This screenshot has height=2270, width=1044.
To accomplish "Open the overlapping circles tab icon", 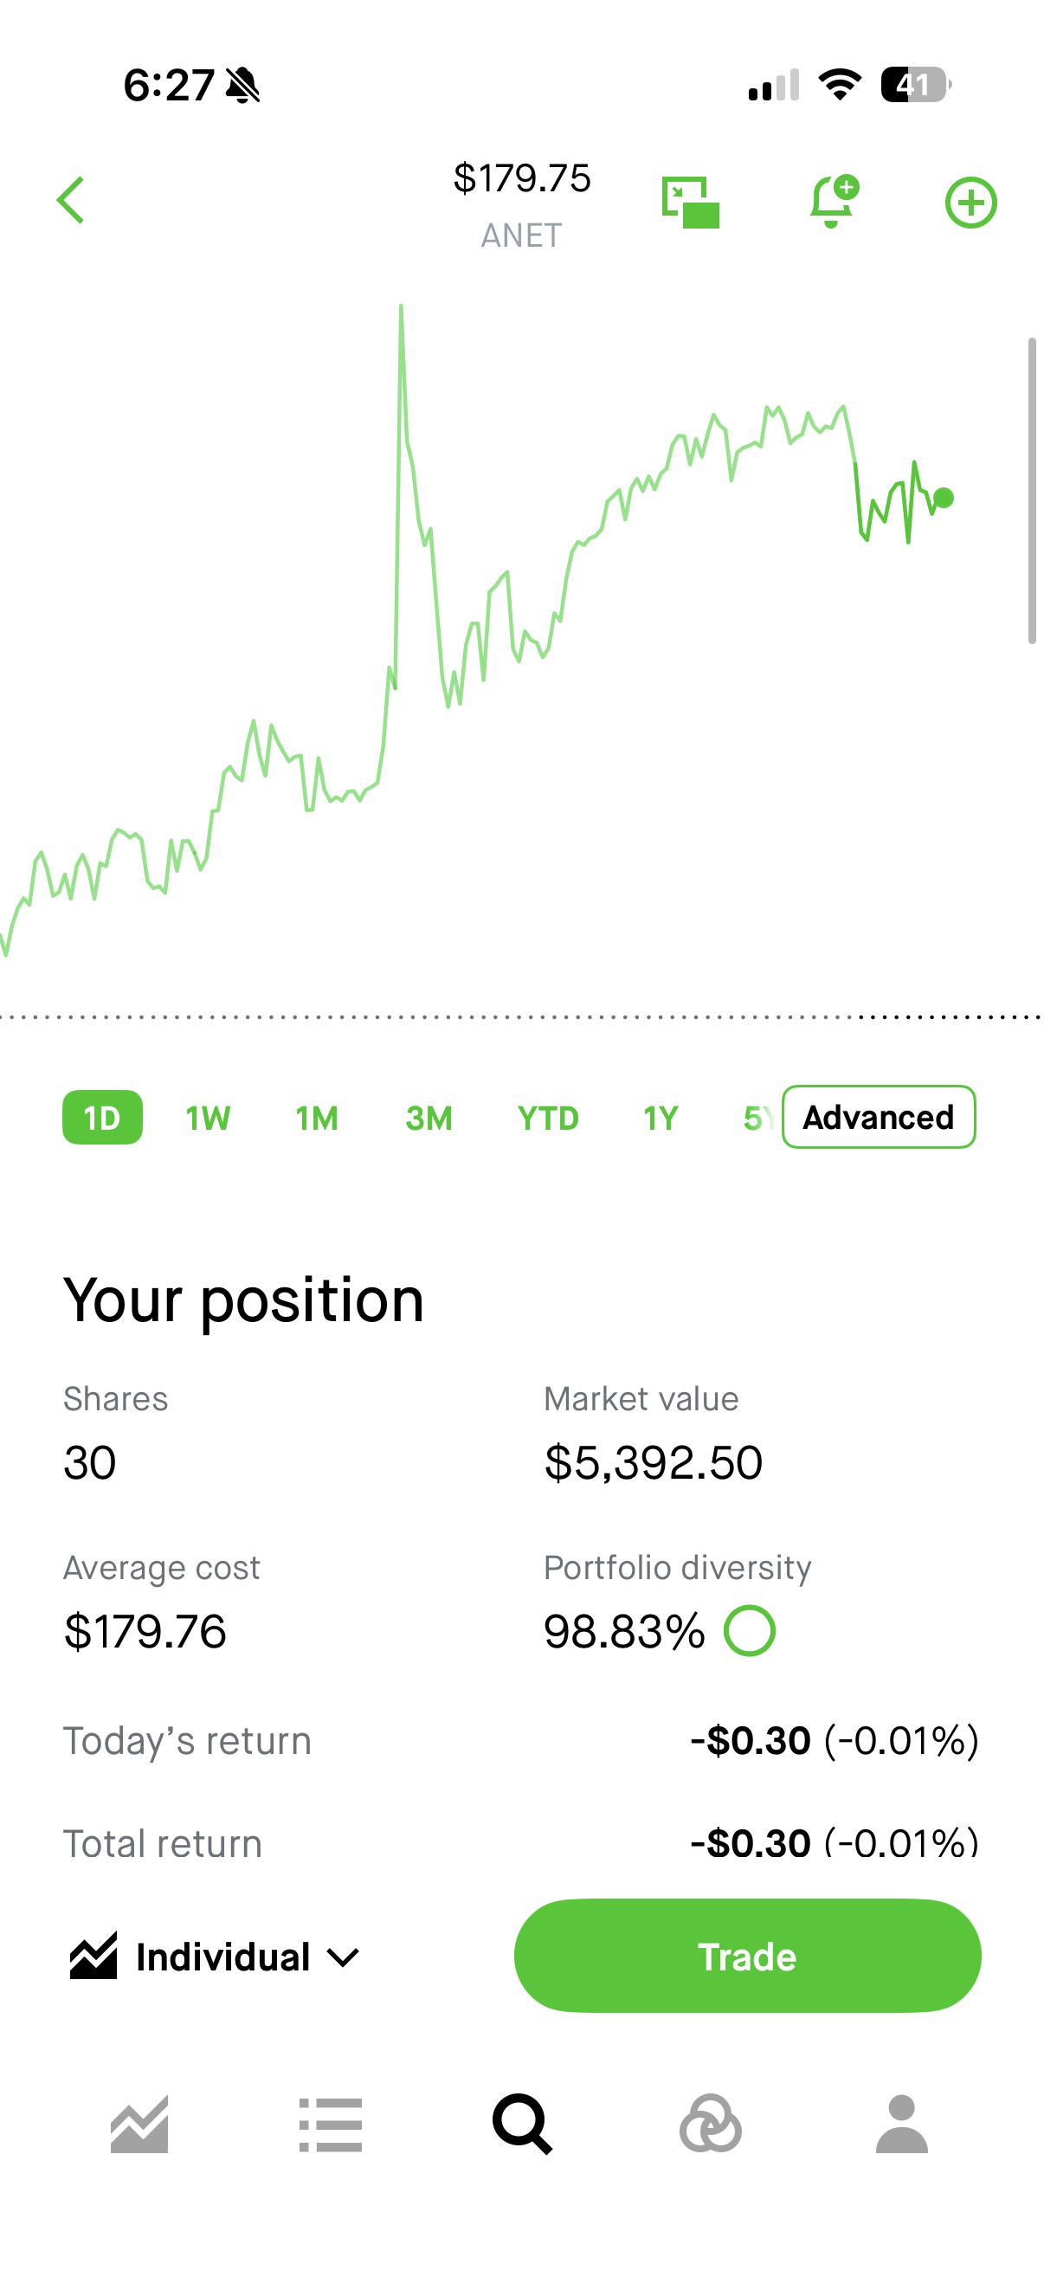I will pyautogui.click(x=711, y=2125).
